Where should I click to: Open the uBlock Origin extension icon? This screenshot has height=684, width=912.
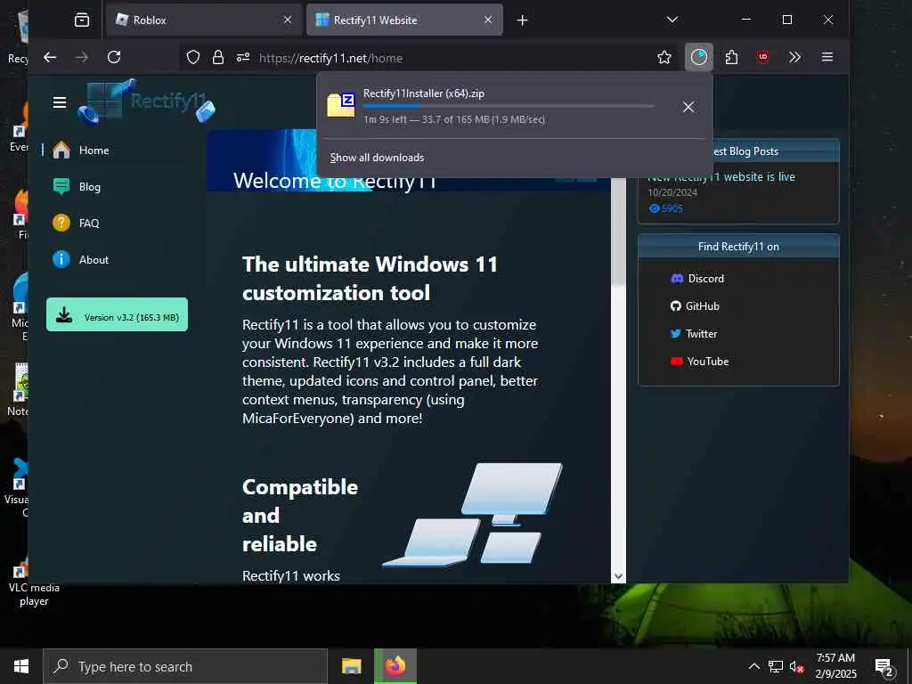(763, 57)
